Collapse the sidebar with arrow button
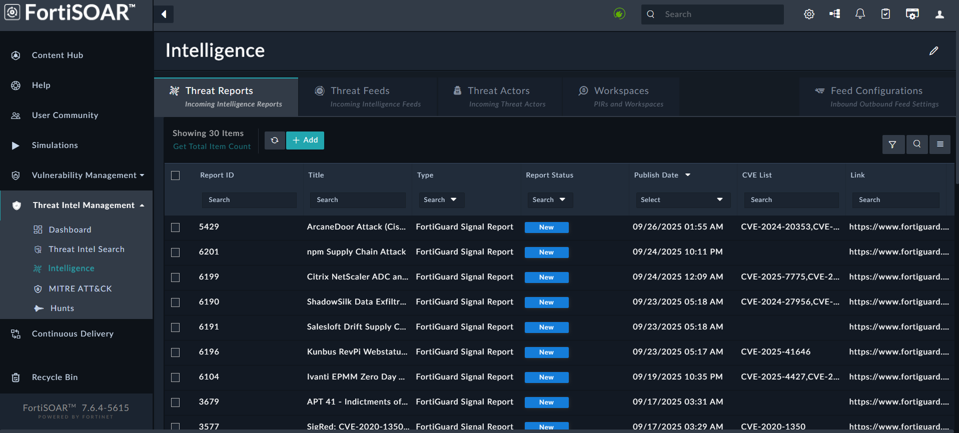The image size is (959, 433). [x=164, y=14]
